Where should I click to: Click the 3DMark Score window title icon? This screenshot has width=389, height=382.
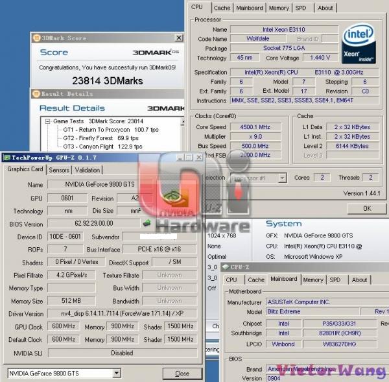(x=37, y=38)
